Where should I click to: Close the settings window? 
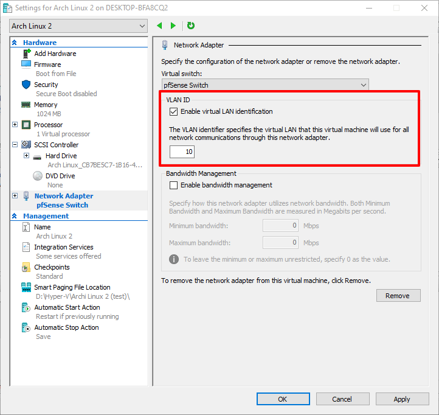pos(424,8)
